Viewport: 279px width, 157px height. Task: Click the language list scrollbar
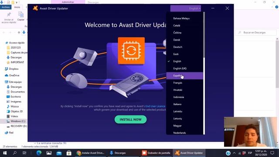tap(204, 35)
